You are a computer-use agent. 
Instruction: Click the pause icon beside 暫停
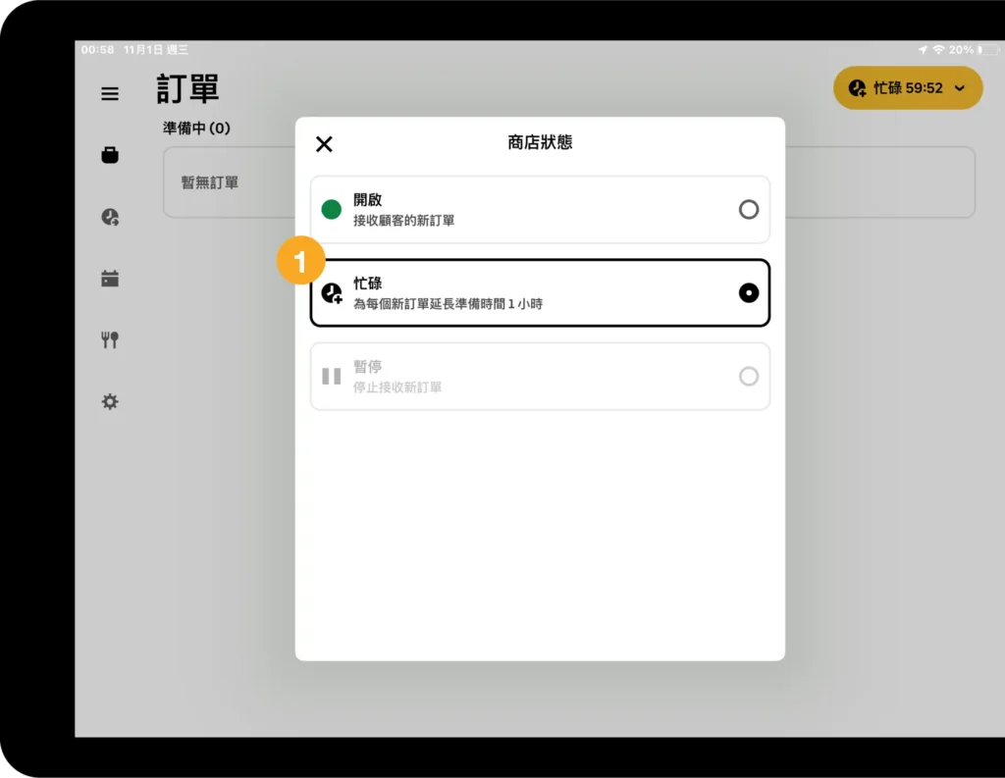click(x=332, y=376)
